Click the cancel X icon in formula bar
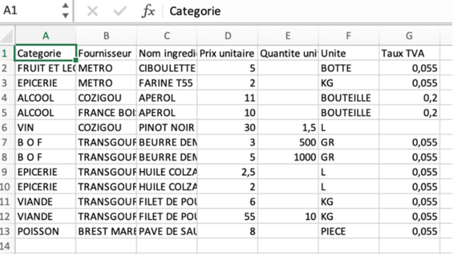 tap(93, 11)
